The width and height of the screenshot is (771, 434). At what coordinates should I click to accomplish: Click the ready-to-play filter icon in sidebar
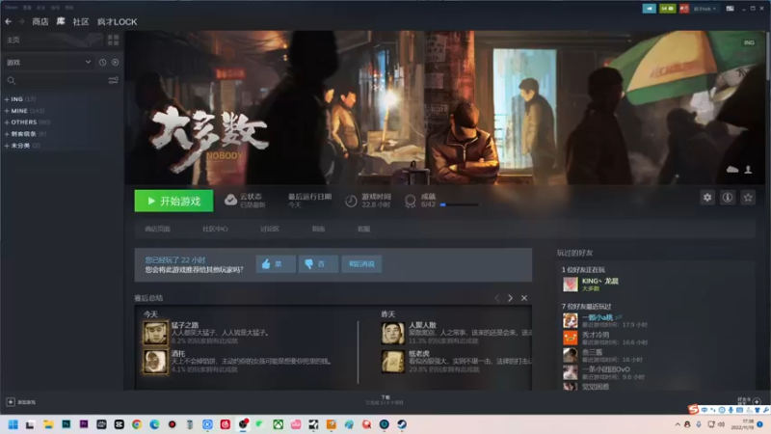point(115,63)
